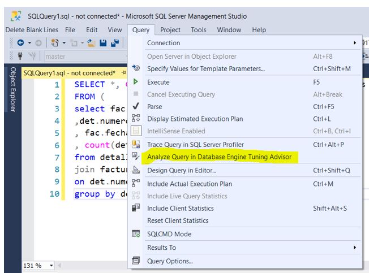The width and height of the screenshot is (369, 273).
Task: Click the New Project toolbar icon
Action: (x=55, y=43)
